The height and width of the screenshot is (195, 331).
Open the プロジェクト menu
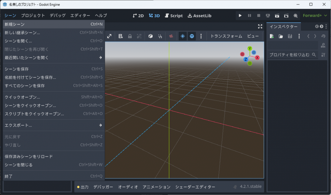point(33,16)
